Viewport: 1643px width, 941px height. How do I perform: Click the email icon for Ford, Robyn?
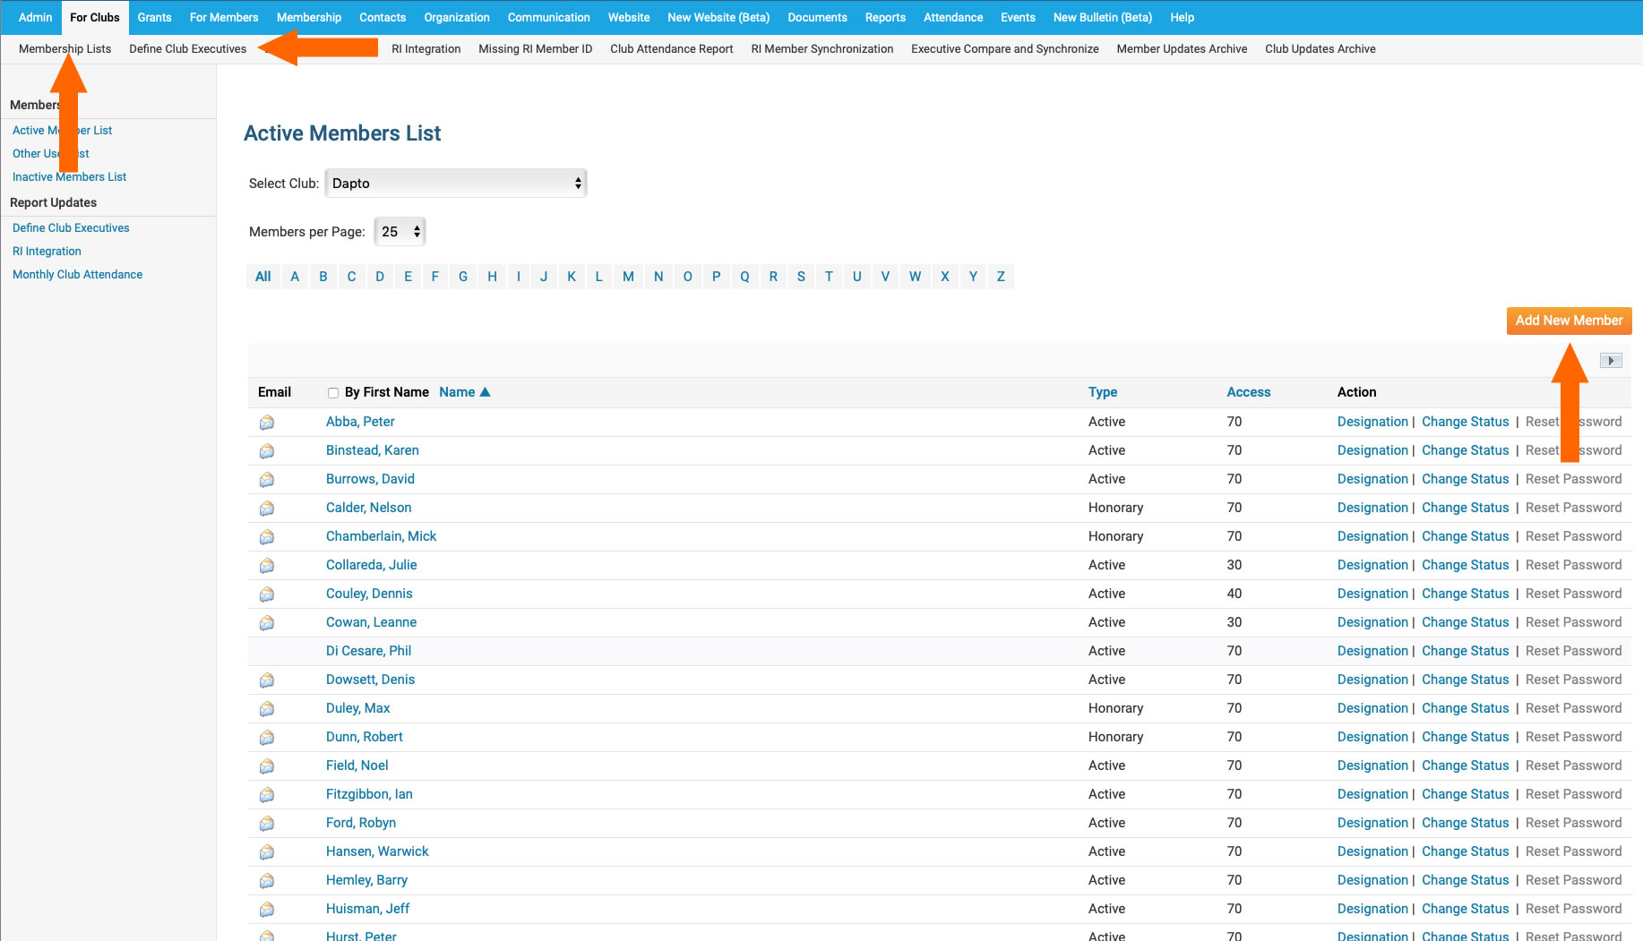266,823
